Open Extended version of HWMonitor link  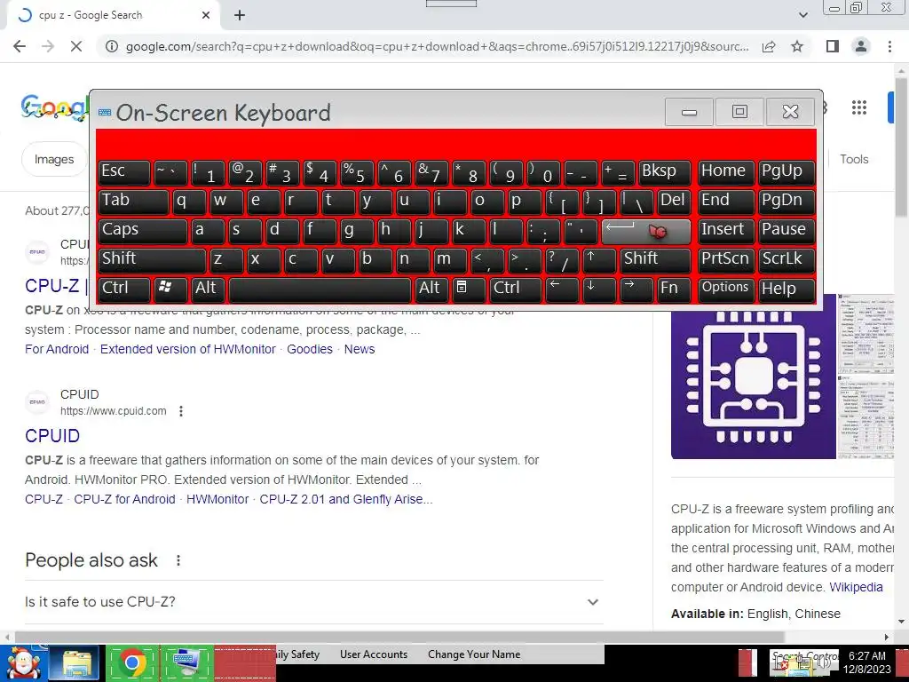pos(188,349)
